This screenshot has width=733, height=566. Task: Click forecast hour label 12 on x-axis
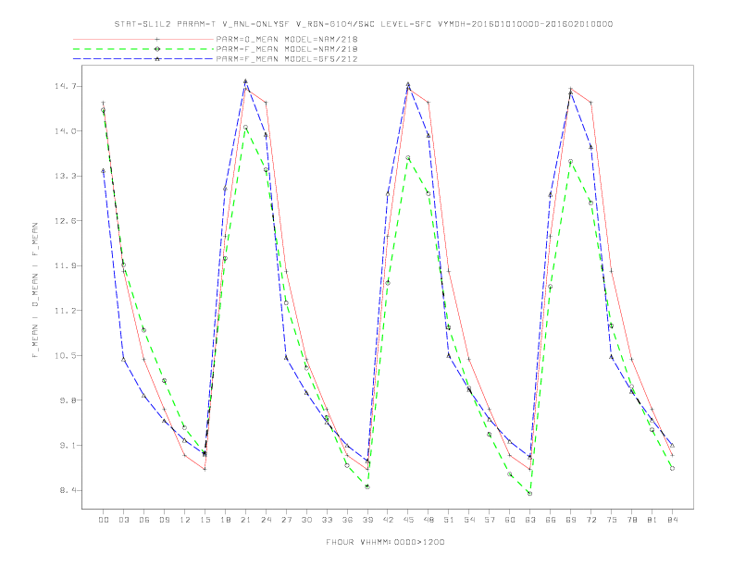[185, 520]
